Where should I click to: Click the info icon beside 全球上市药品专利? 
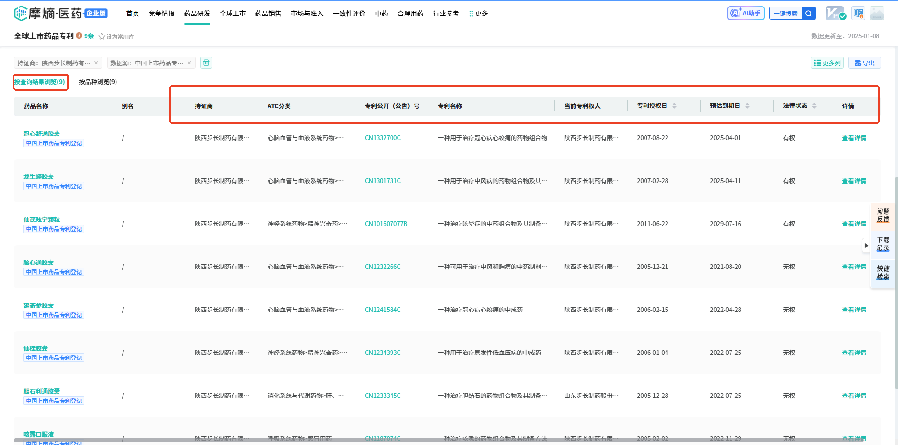pyautogui.click(x=79, y=35)
